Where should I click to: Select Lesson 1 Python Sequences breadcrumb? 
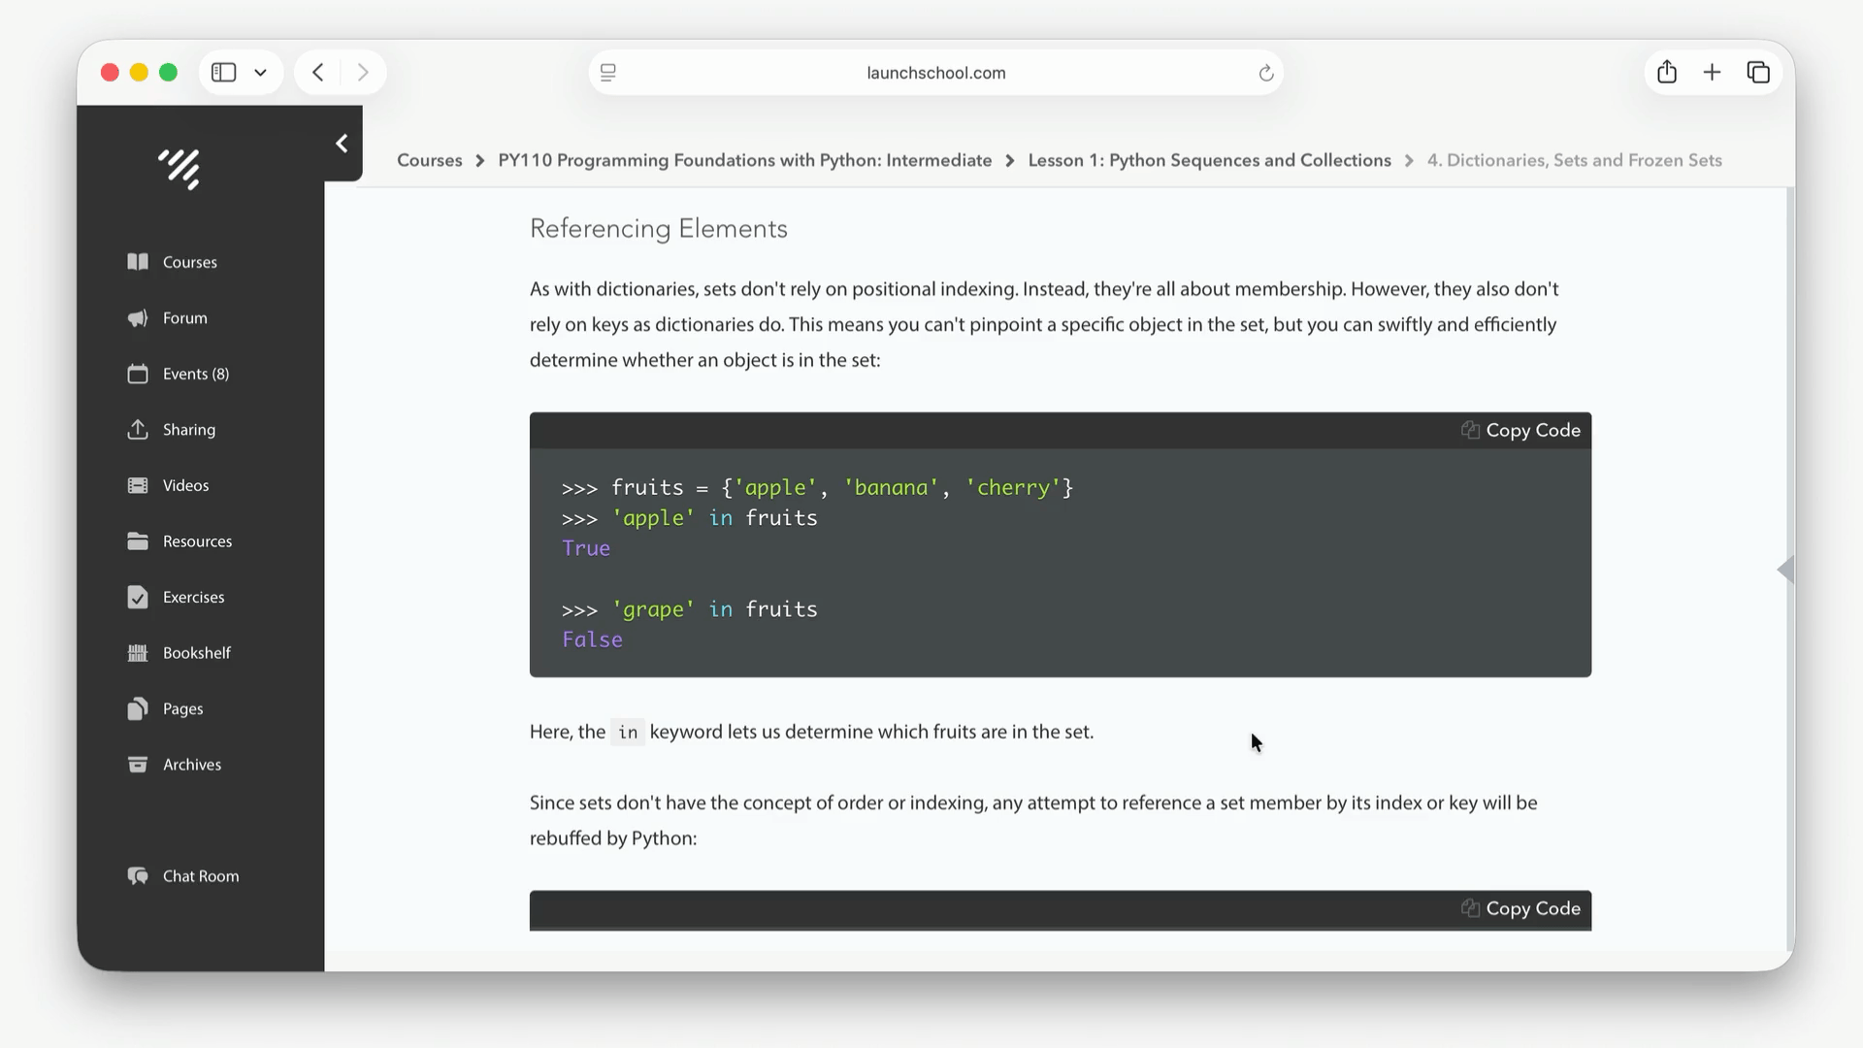(1209, 160)
